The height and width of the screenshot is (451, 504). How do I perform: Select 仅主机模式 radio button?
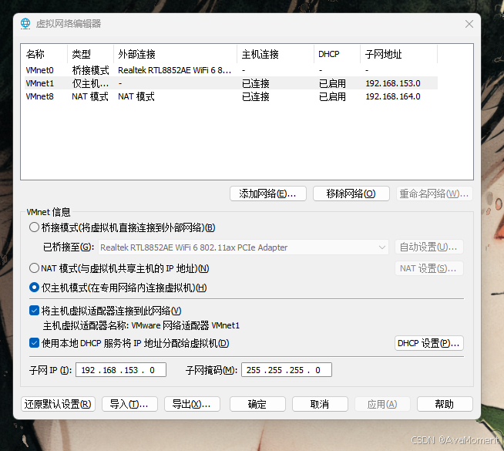tap(34, 288)
